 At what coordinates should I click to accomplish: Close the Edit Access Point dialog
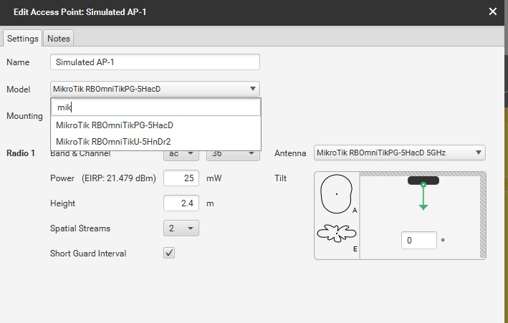[493, 11]
